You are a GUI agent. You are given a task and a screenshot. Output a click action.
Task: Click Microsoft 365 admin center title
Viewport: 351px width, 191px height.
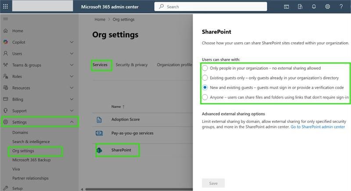[x=110, y=7]
